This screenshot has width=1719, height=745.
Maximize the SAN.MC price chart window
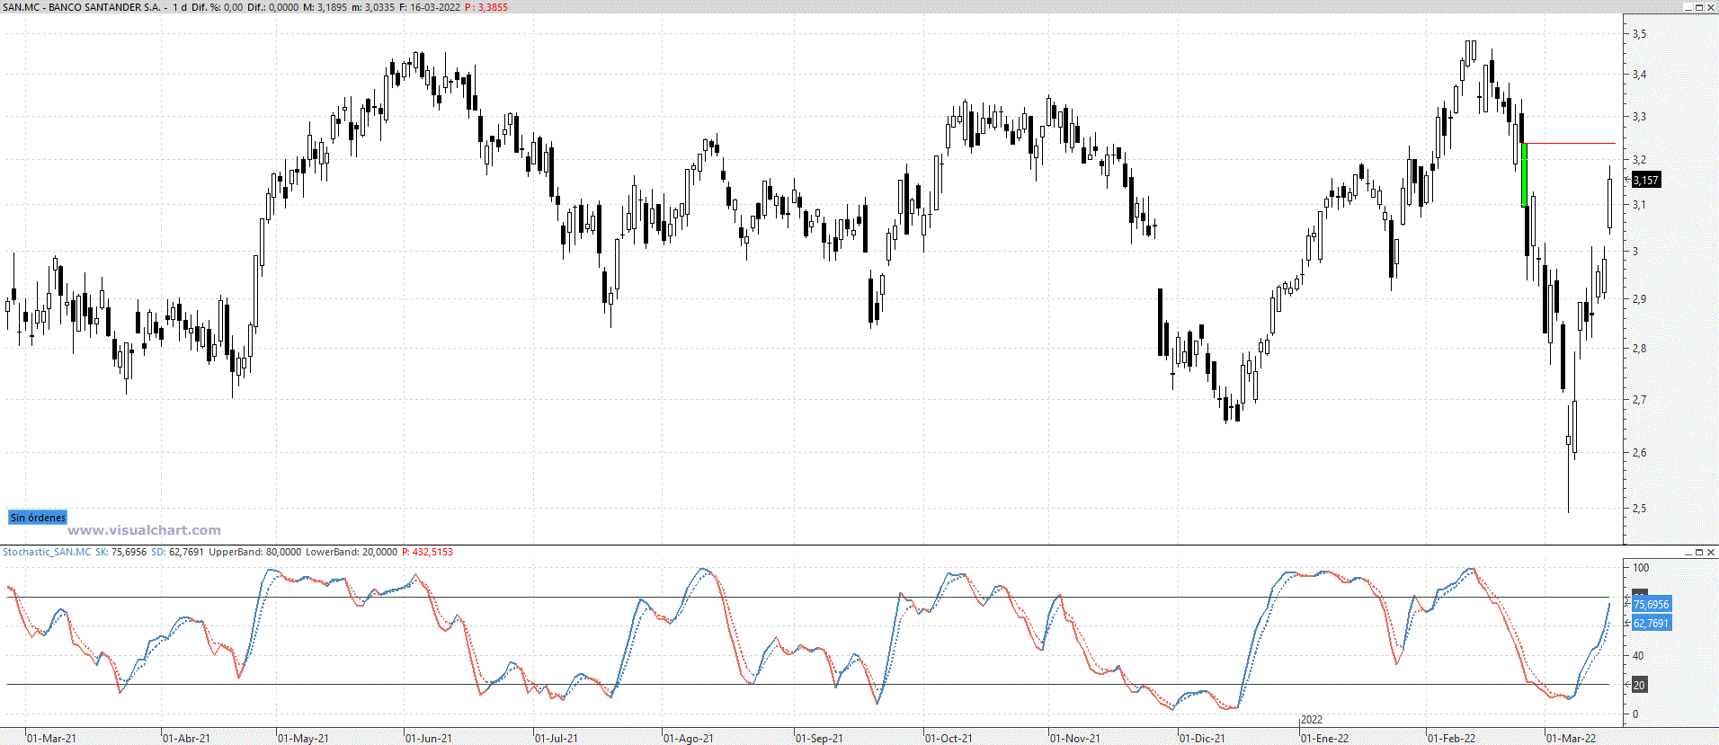coord(1699,7)
